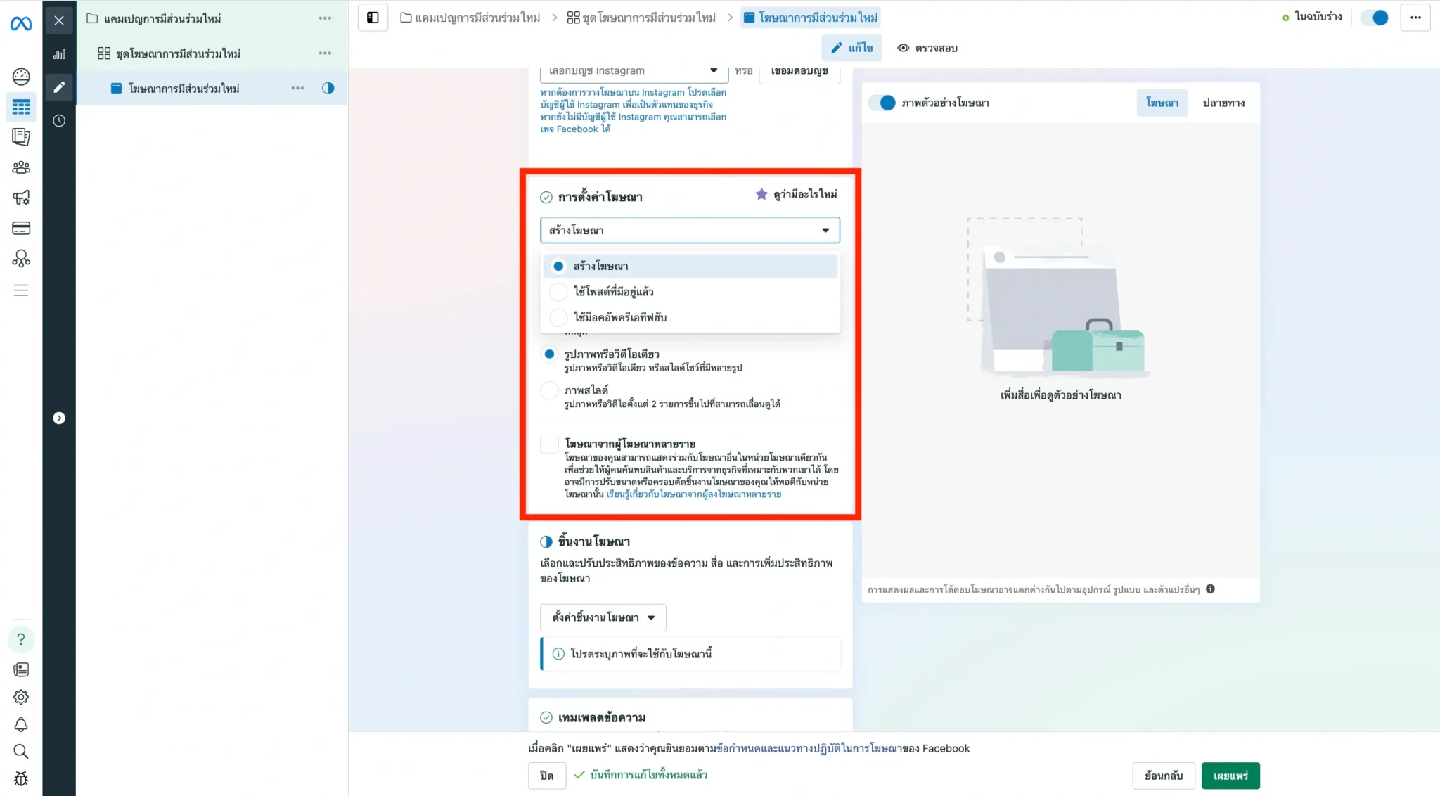
Task: Expand the 'ตั้งค่าชิ้นงานโฆษณา' dropdown
Action: tap(603, 617)
